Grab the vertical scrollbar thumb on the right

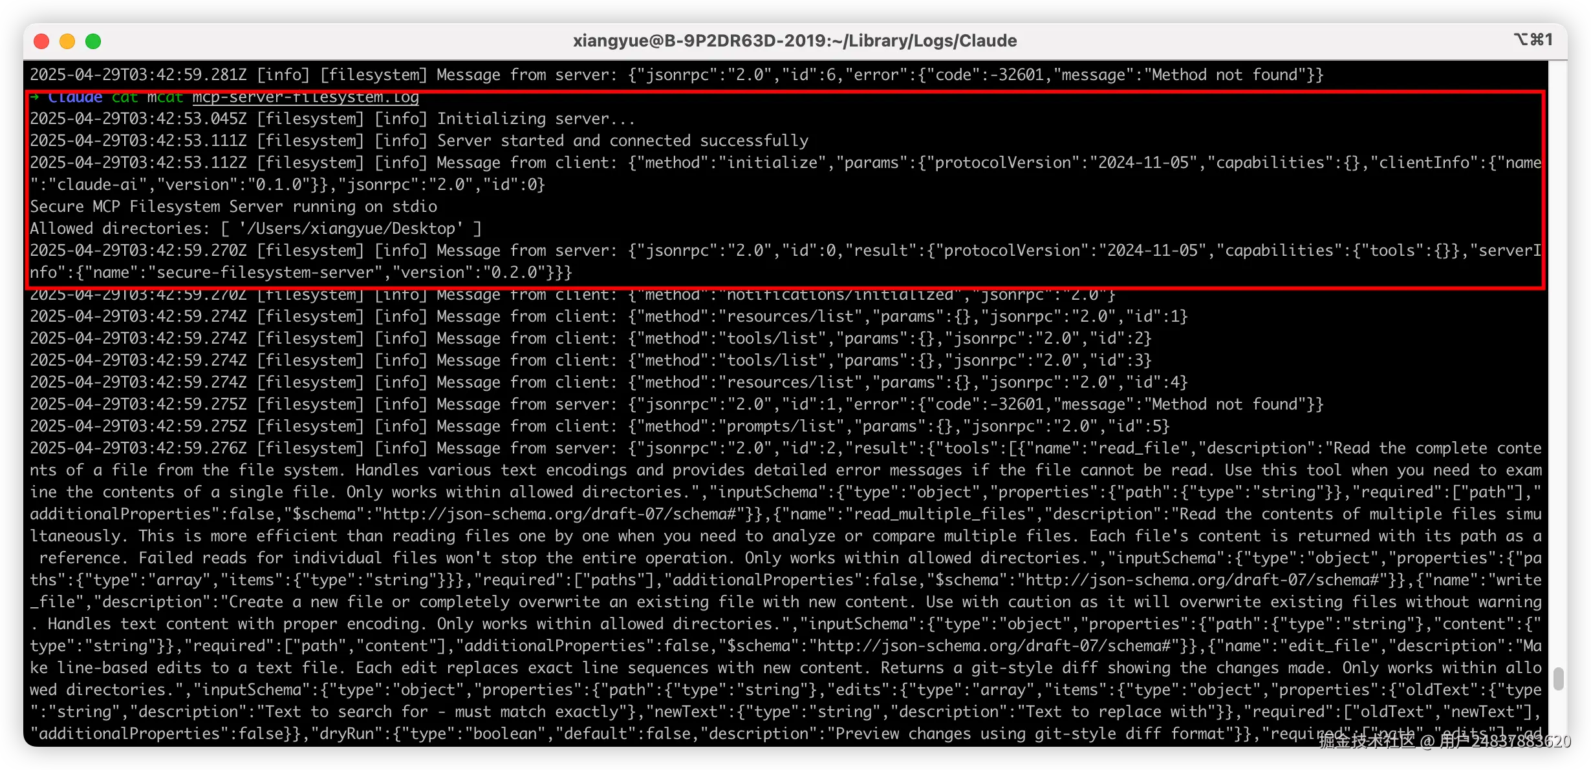coord(1558,679)
